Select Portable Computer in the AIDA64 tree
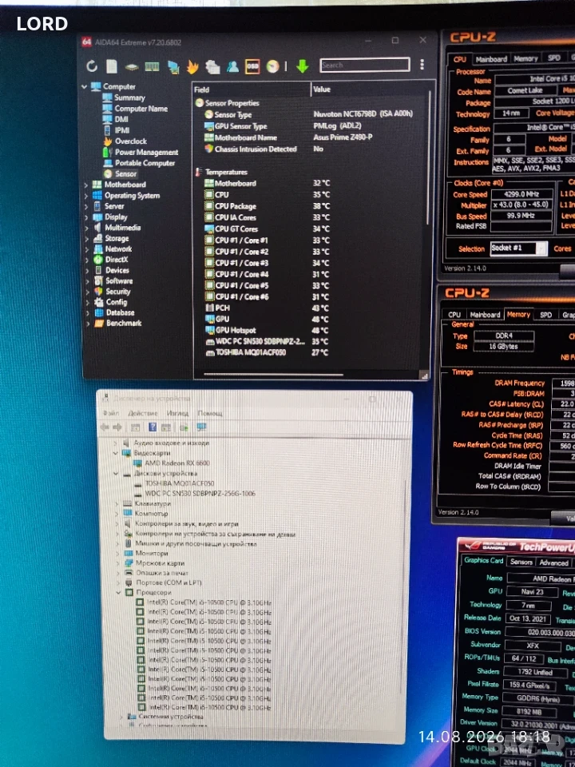Image resolution: width=575 pixels, height=767 pixels. tap(145, 163)
